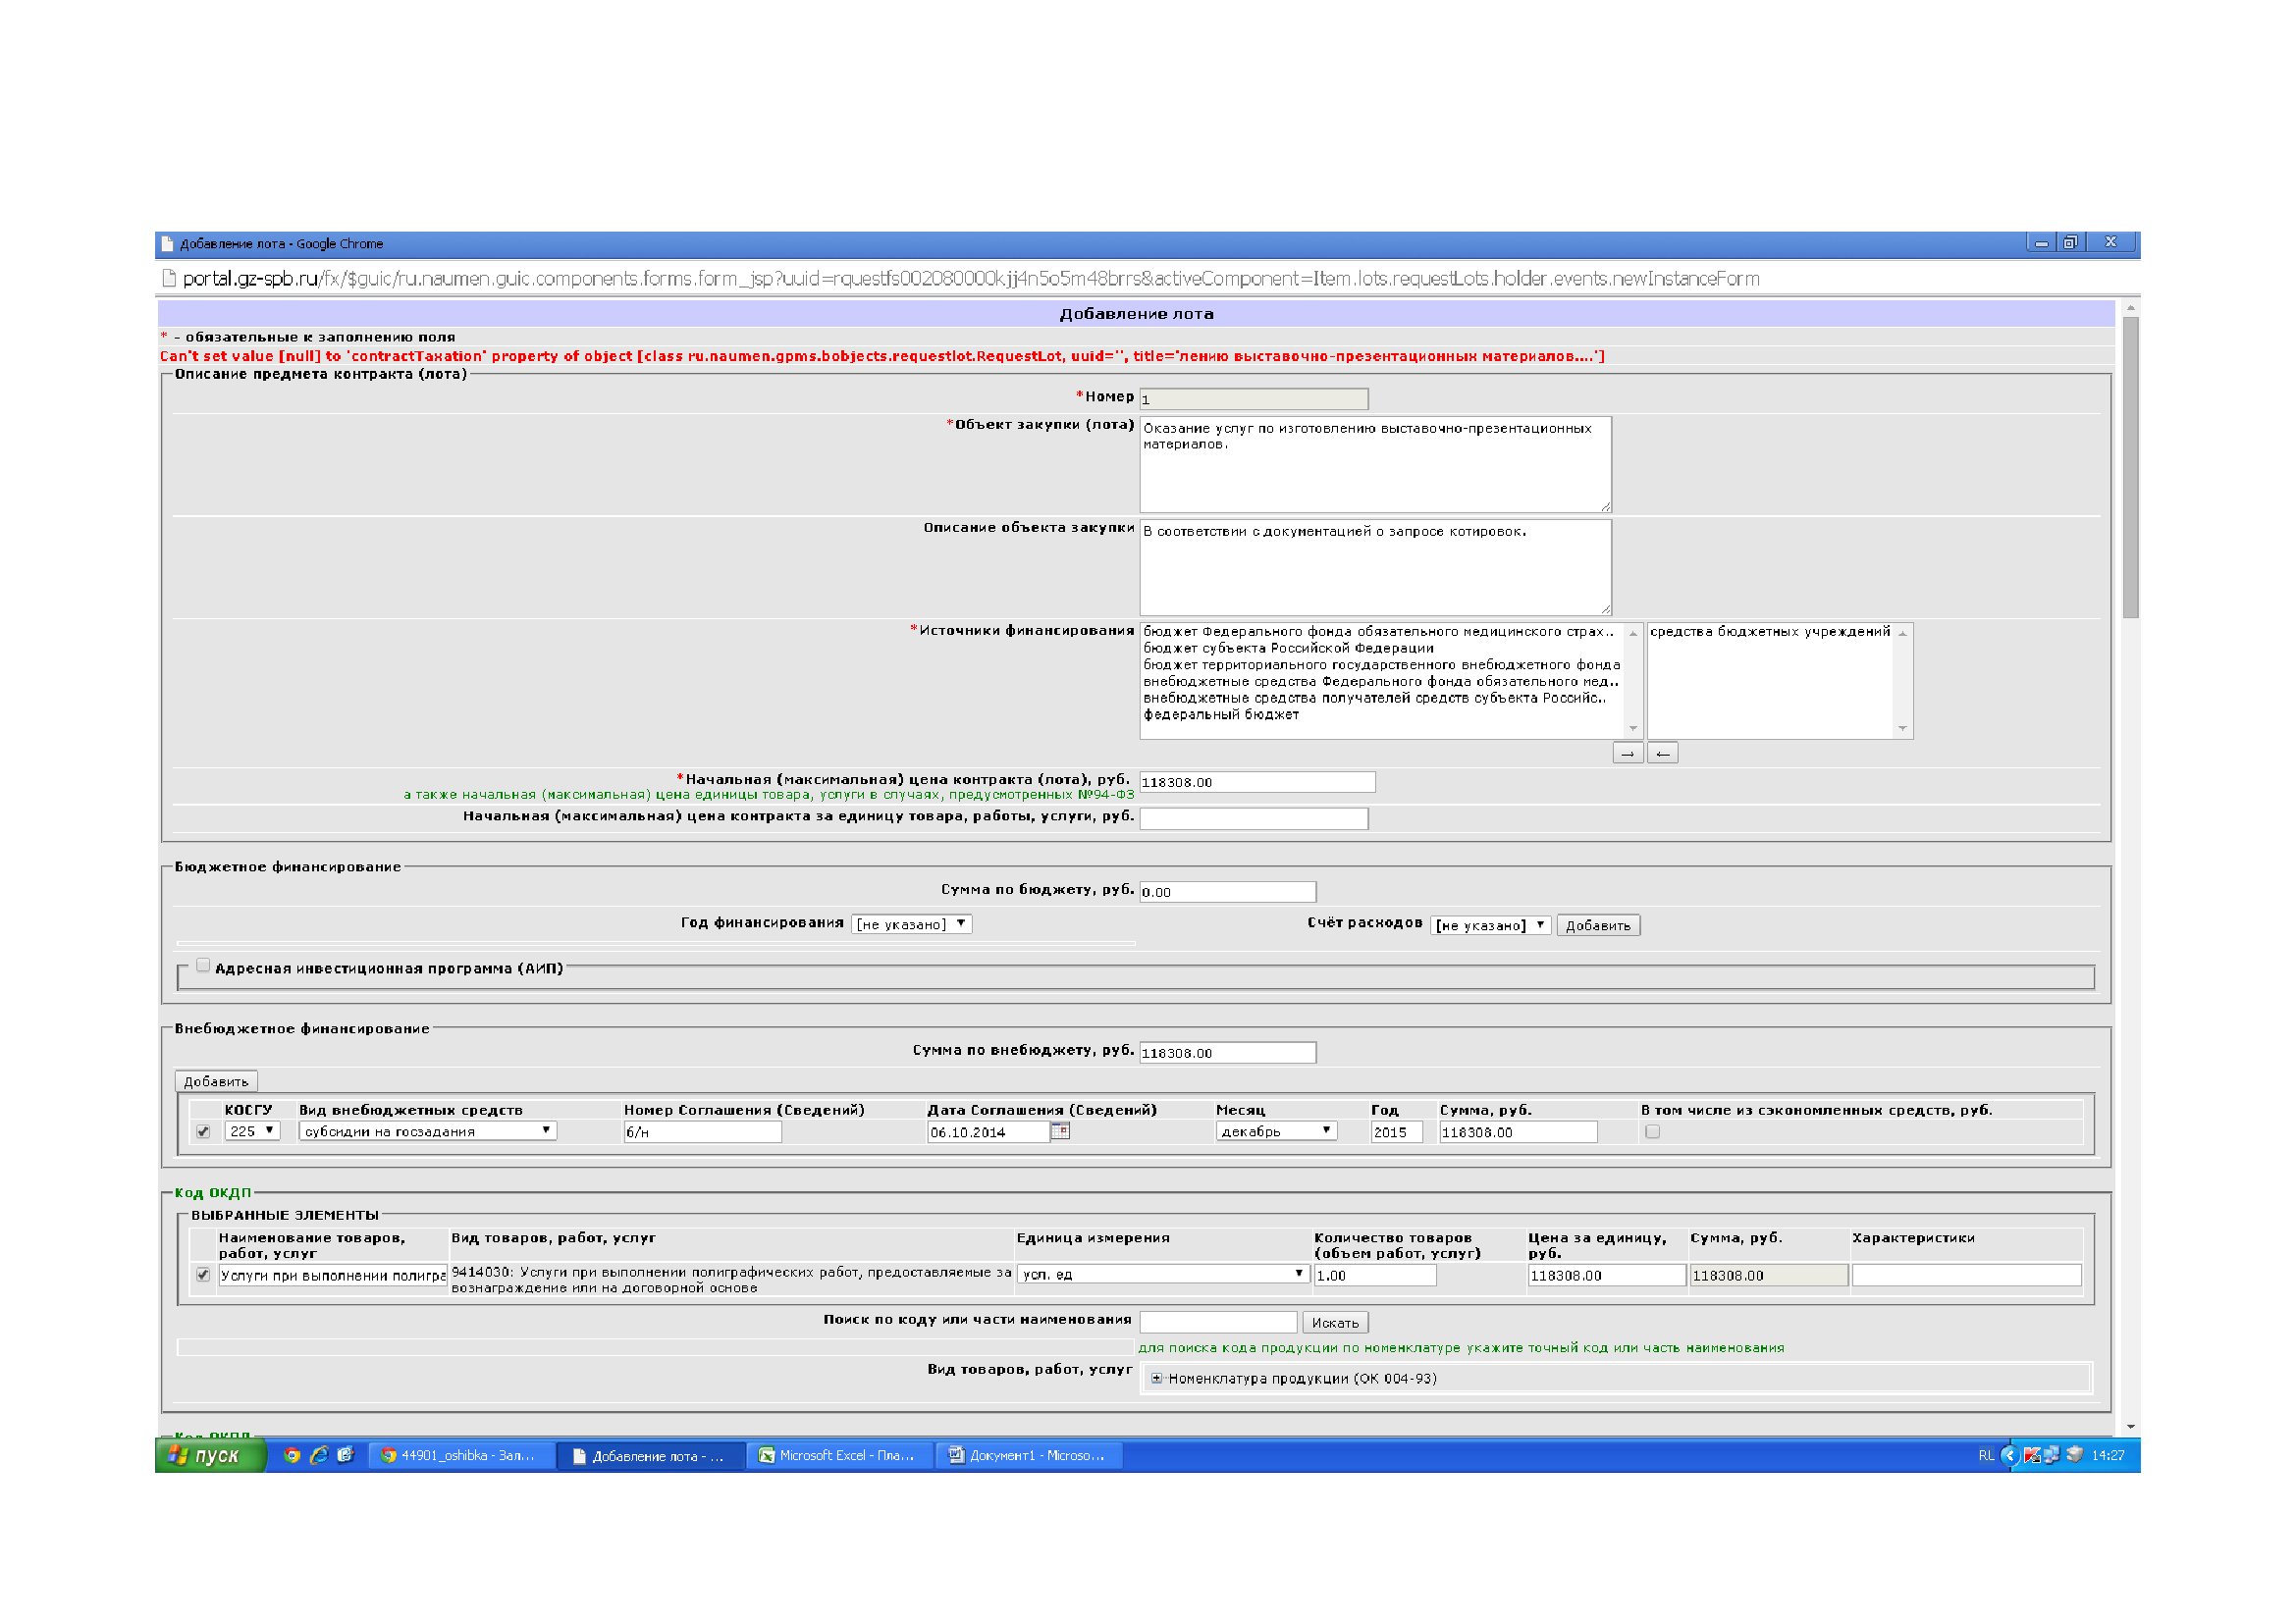The image size is (2296, 1622).
Task: Click the Сумма по бюджету input field
Action: tap(1227, 893)
